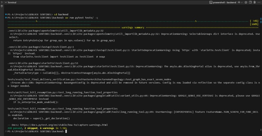This screenshot has width=262, height=136.
Task: Click the 'return EntryPoints(ep for group_eps' code line
Action: (64, 40)
